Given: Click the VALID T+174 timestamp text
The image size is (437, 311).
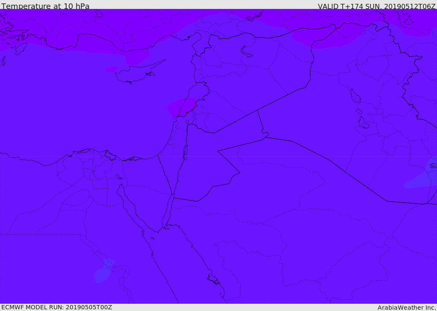Looking at the screenshot, I should (x=376, y=6).
